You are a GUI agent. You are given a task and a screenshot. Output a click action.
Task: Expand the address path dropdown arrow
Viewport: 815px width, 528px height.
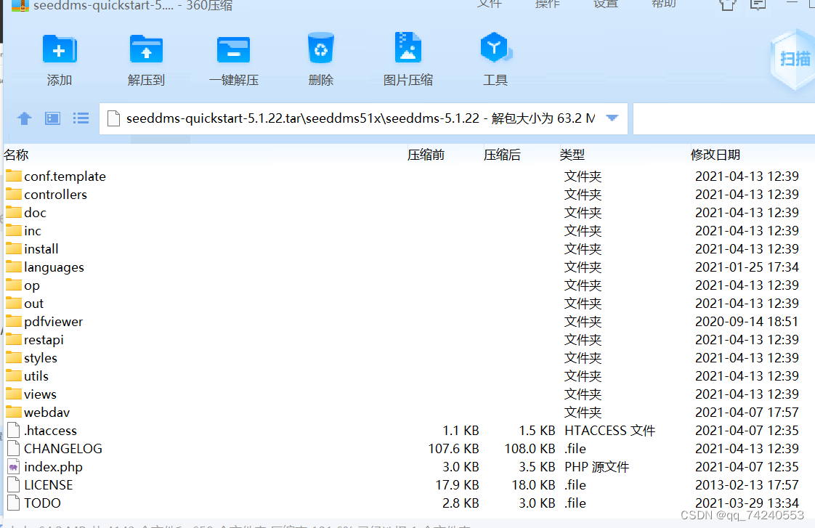click(612, 118)
